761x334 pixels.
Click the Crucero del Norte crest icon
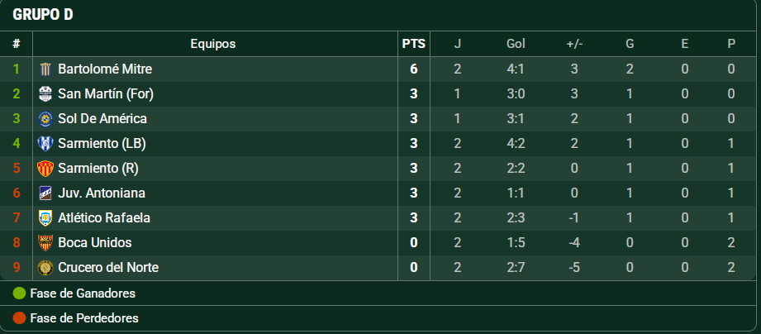45,268
